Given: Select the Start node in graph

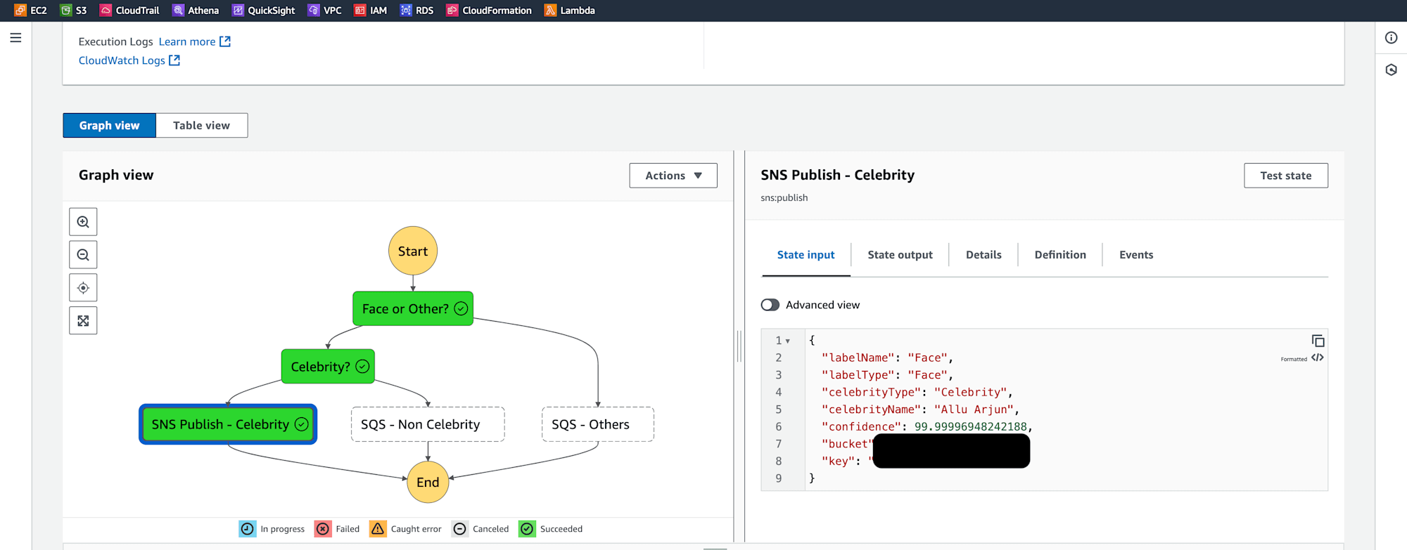Looking at the screenshot, I should click(413, 251).
